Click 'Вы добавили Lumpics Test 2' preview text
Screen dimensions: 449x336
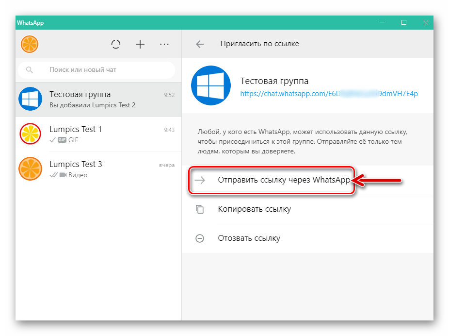click(93, 105)
